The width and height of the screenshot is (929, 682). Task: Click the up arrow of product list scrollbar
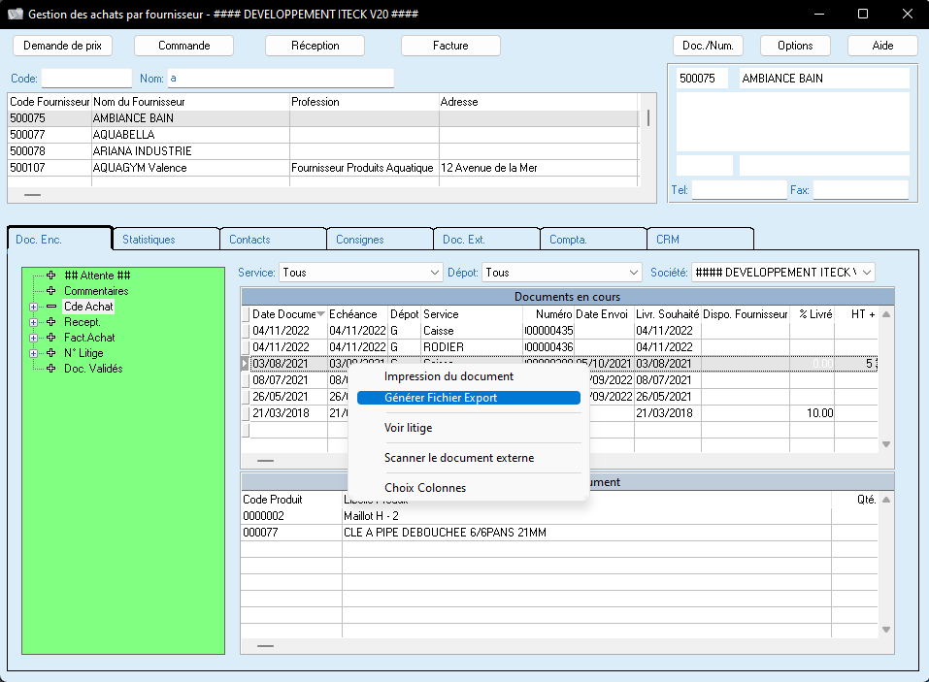pyautogui.click(x=886, y=500)
